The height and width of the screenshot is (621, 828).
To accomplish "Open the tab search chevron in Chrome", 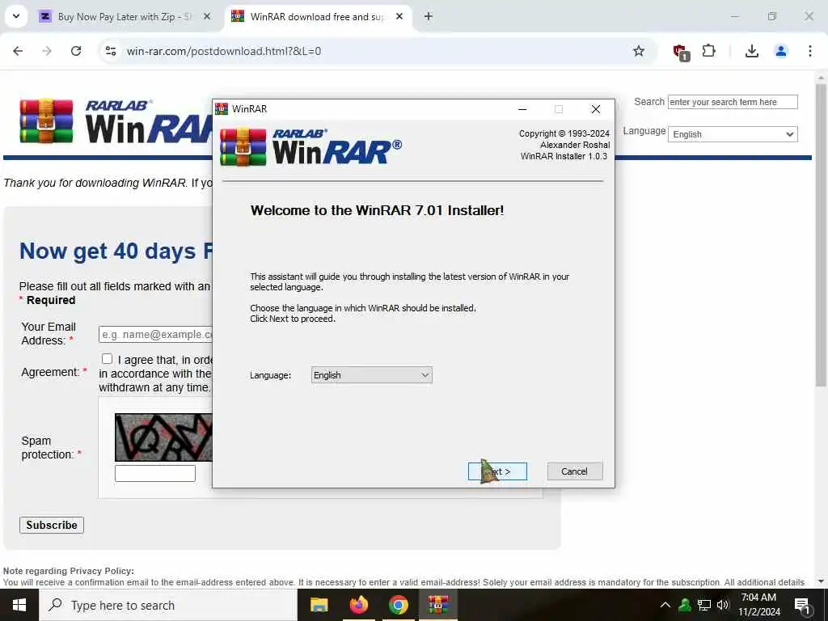I will tap(16, 16).
